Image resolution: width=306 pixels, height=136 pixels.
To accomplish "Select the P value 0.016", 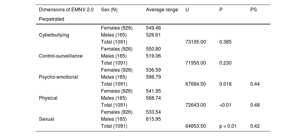I will click(225, 84).
